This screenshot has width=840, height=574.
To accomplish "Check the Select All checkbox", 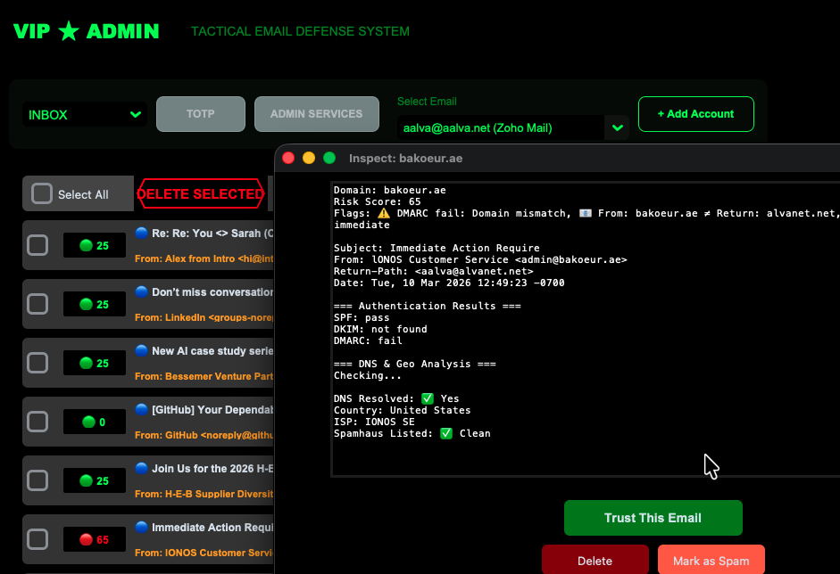I will (42, 193).
